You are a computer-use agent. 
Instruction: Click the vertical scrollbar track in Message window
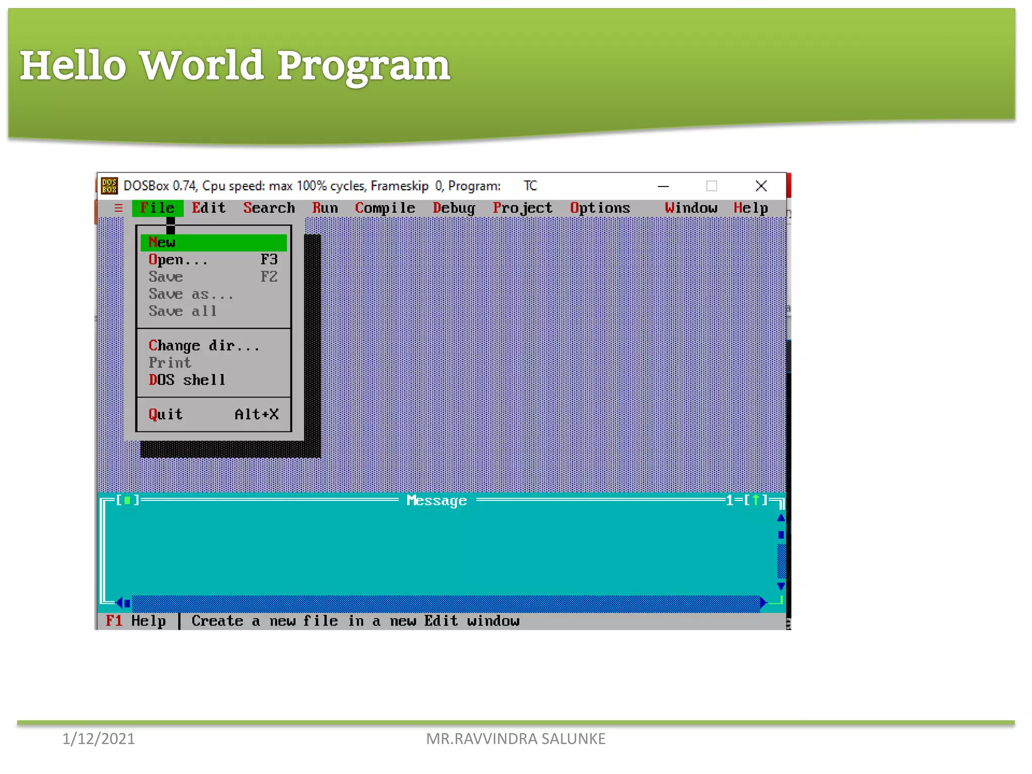pyautogui.click(x=781, y=560)
